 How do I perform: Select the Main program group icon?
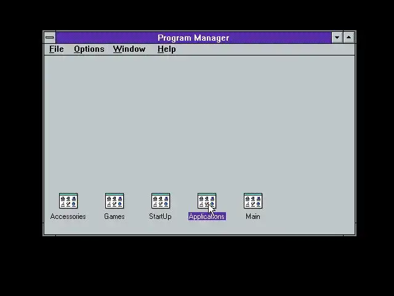click(x=253, y=201)
